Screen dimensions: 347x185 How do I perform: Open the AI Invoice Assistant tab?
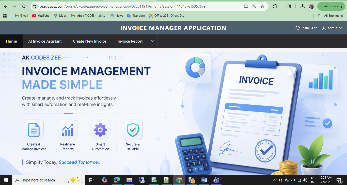click(45, 41)
